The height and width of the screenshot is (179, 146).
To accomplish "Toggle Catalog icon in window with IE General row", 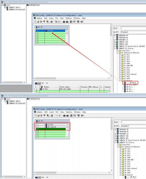I will point(71,116).
